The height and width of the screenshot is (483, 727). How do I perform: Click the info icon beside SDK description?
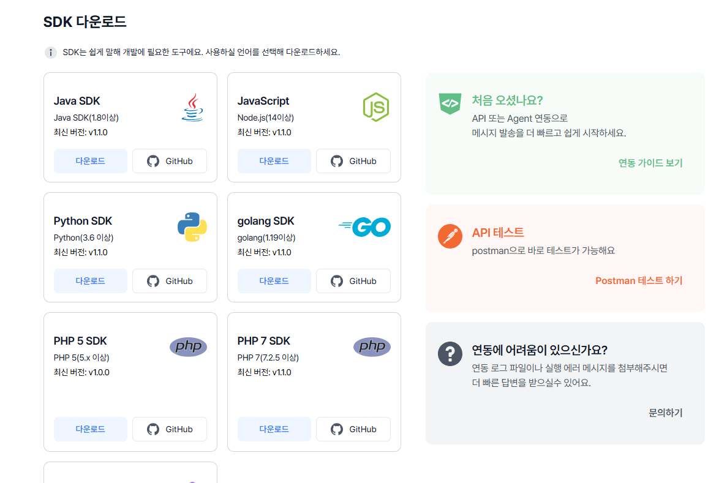click(51, 52)
